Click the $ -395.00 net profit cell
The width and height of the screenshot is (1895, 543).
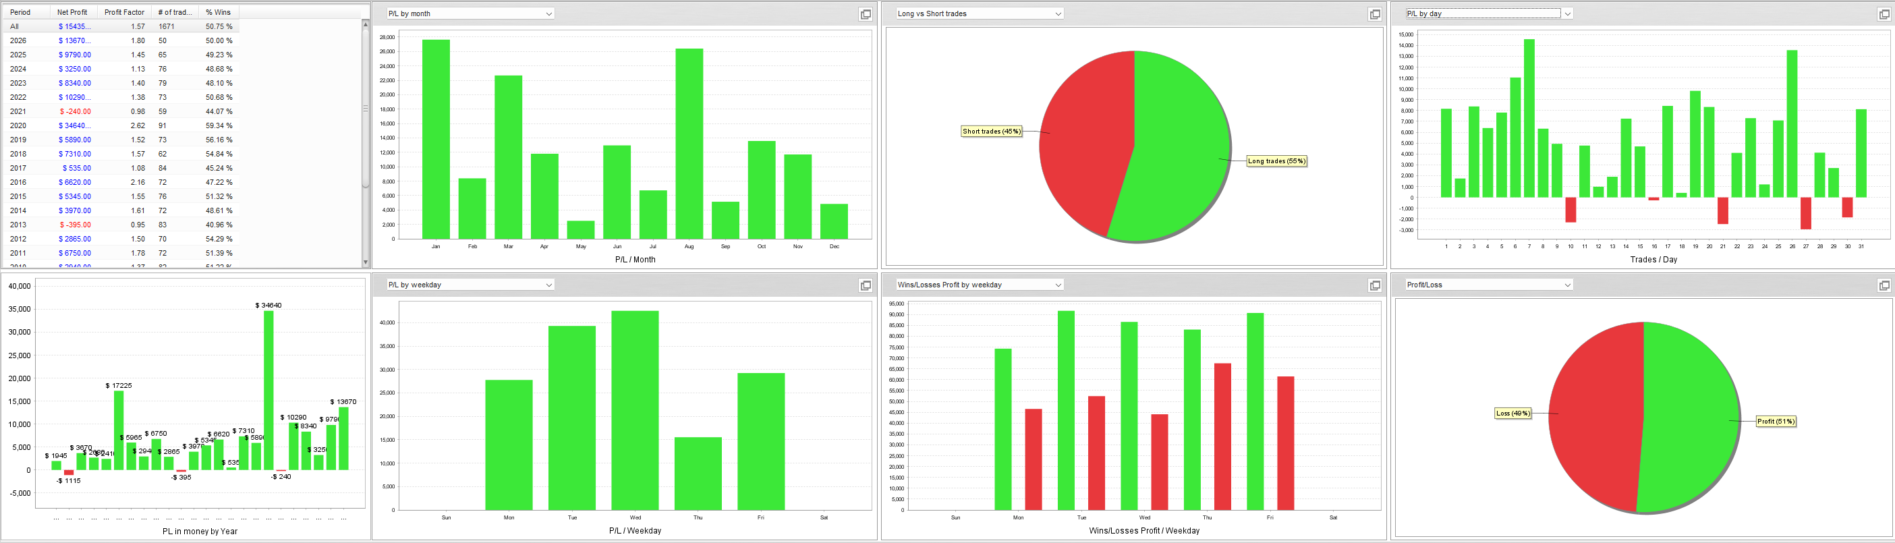[75, 225]
